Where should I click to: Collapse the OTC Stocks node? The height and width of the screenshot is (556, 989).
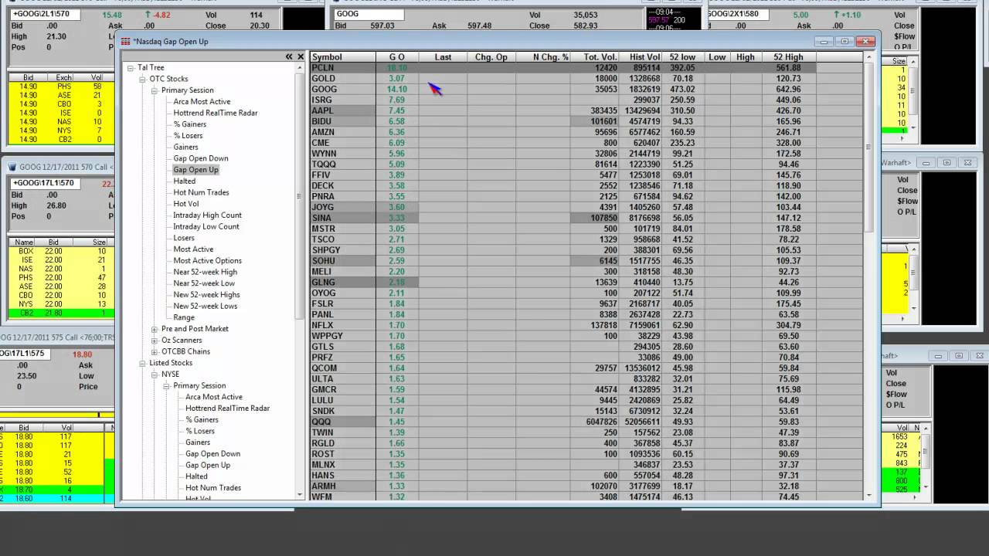click(x=142, y=79)
